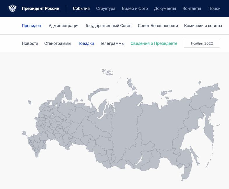This screenshot has height=189, width=229.
Task: Open the Государственный Совет tab
Action: pyautogui.click(x=109, y=26)
